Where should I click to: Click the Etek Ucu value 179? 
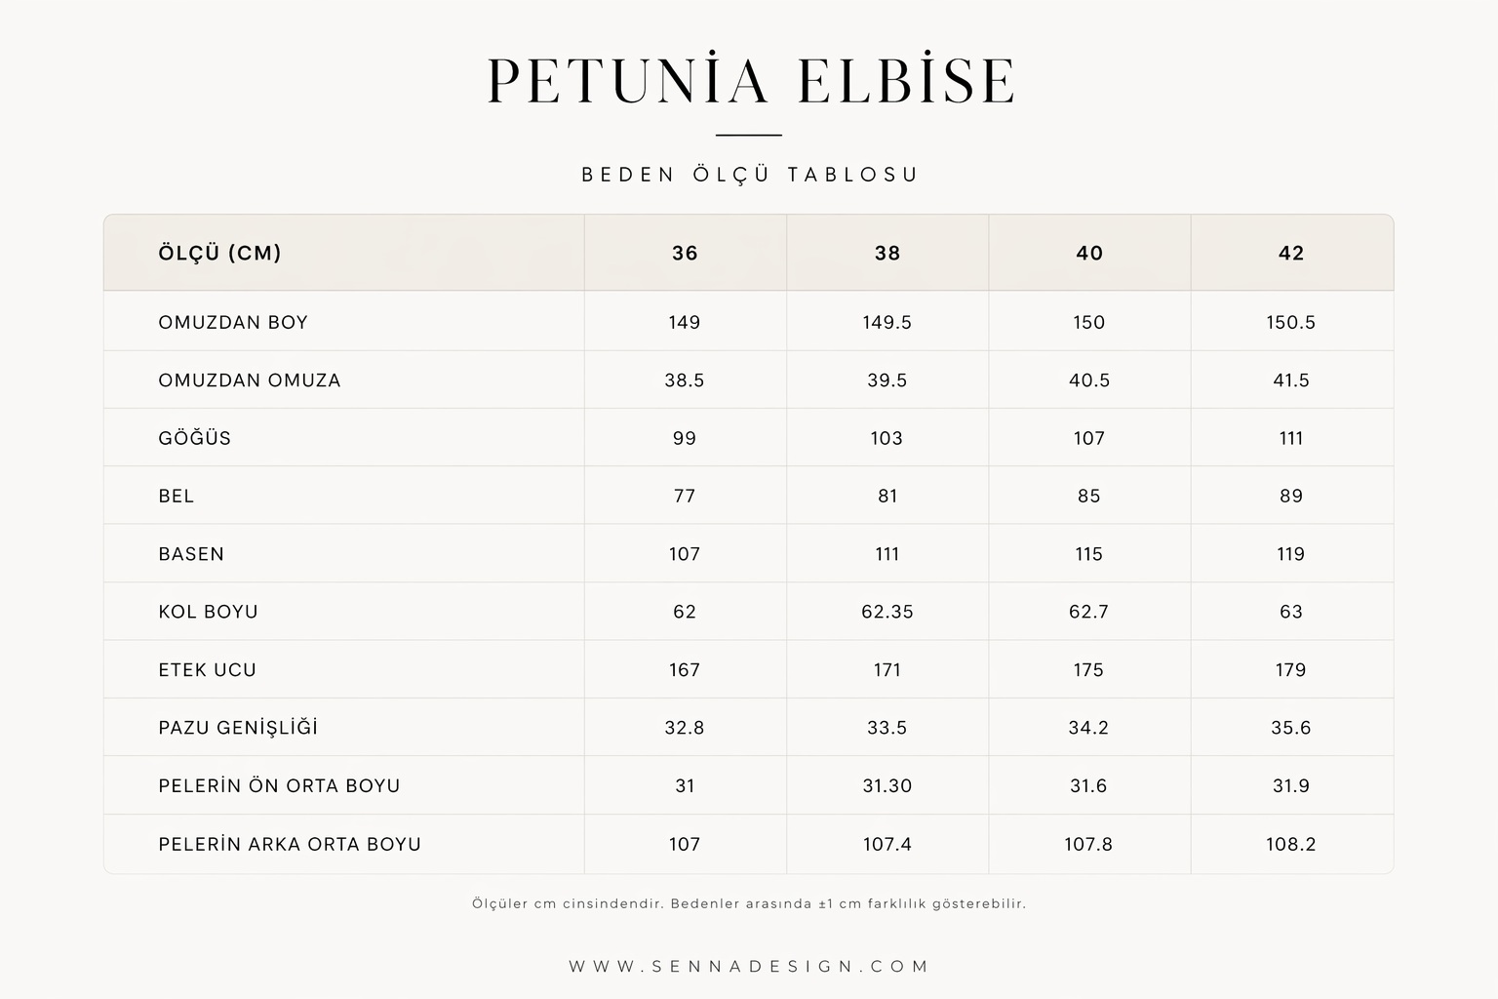(x=1290, y=670)
